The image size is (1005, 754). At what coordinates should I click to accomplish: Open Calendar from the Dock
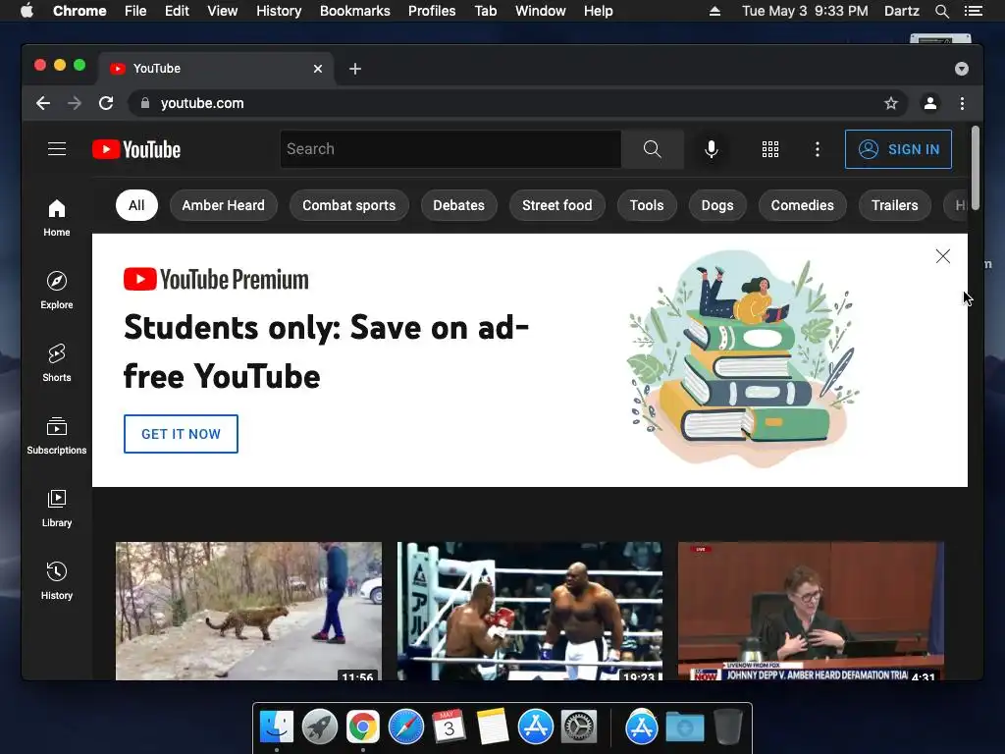click(450, 727)
